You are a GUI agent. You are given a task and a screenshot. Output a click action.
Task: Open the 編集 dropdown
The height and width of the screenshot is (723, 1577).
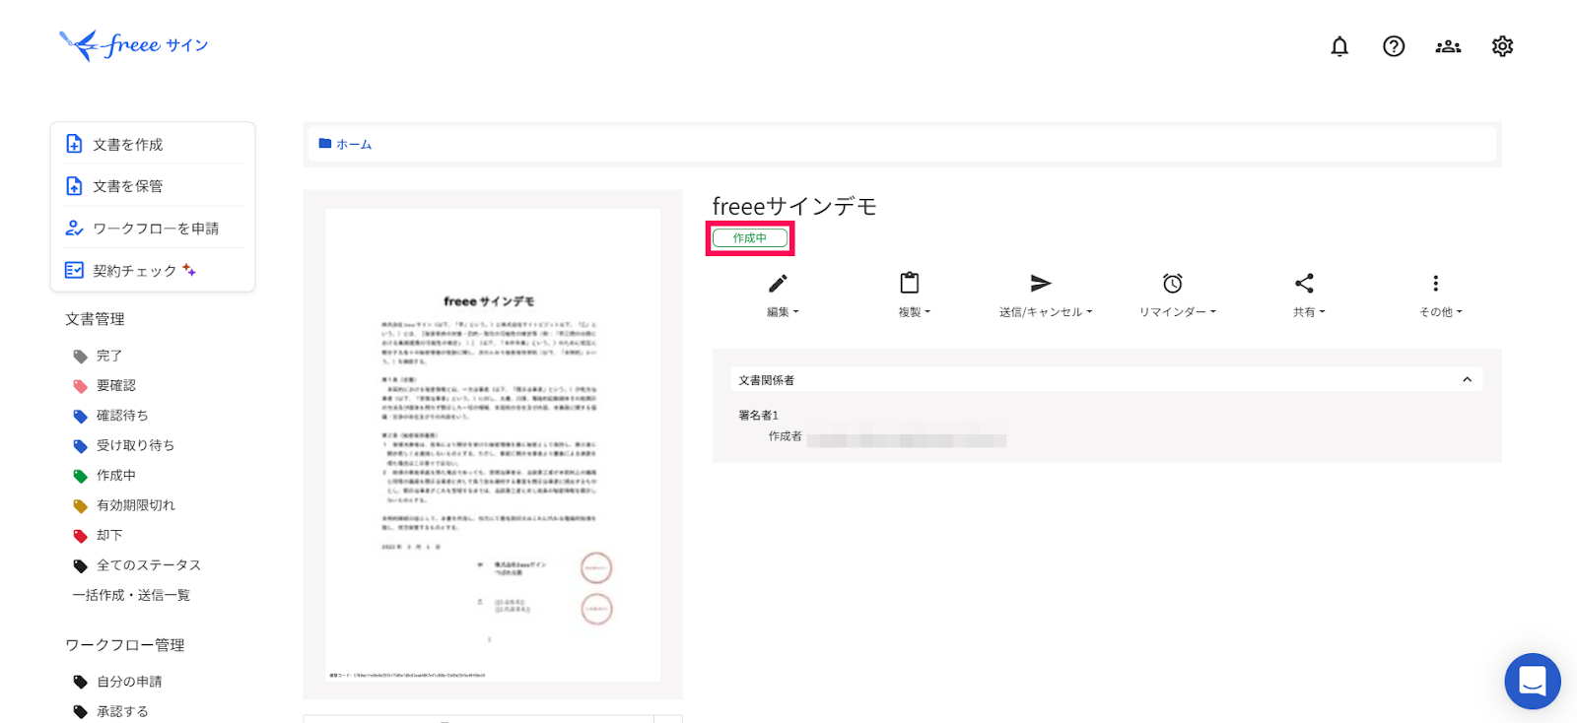point(784,312)
